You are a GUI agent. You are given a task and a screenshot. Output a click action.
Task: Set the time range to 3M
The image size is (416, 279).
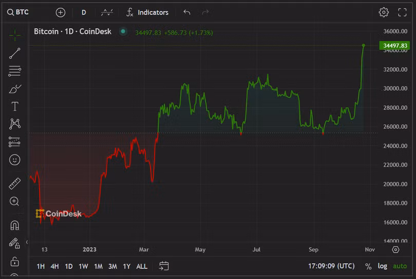tap(113, 266)
